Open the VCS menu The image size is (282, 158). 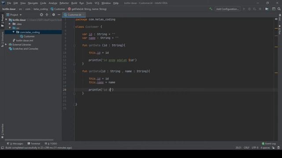click(x=97, y=3)
